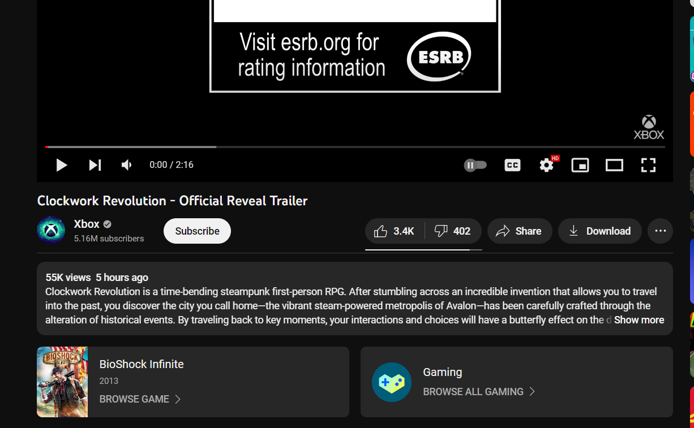Viewport: 694px width, 428px height.
Task: Subscribe to the Xbox channel
Action: click(197, 231)
